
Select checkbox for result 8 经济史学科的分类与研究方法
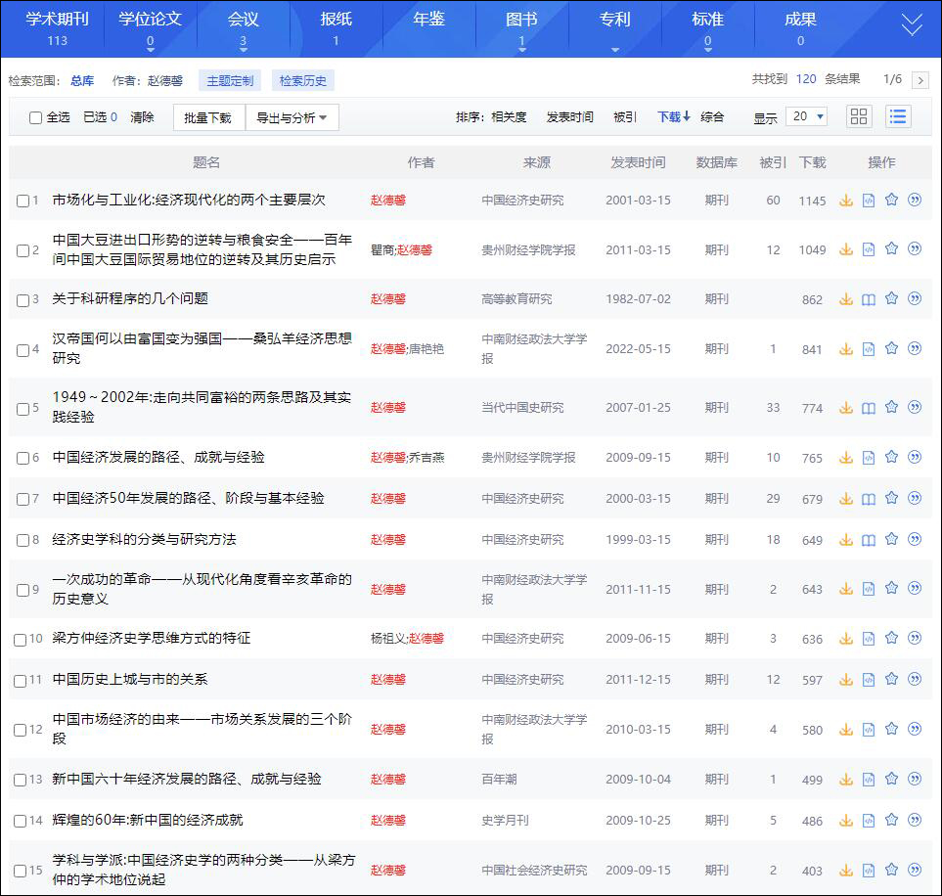point(23,540)
